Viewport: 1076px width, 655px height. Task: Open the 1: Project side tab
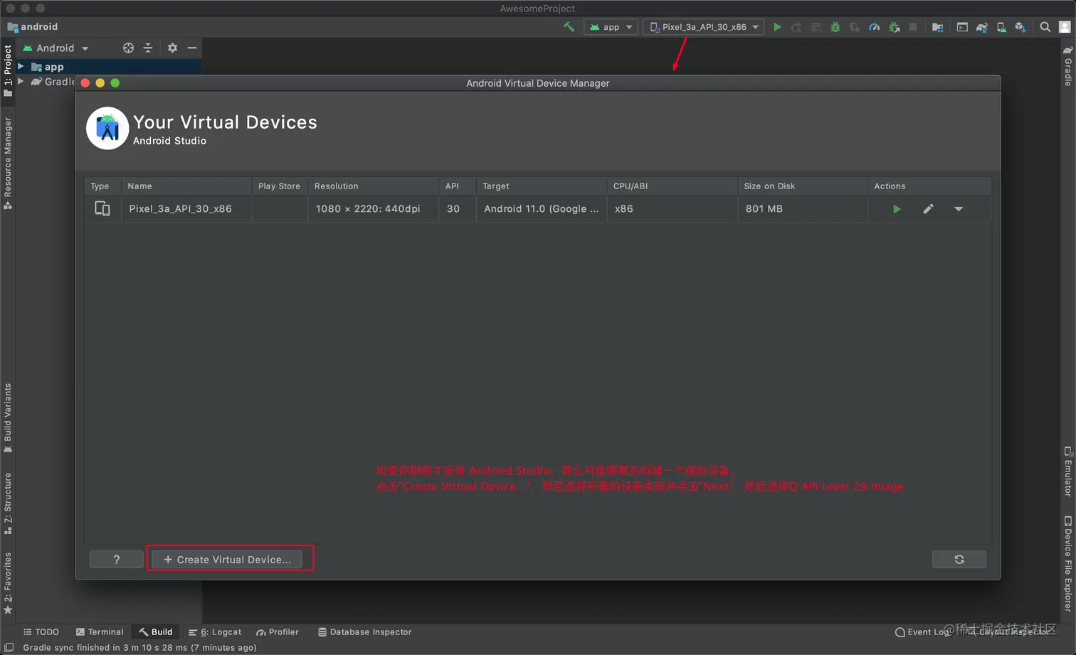(8, 70)
